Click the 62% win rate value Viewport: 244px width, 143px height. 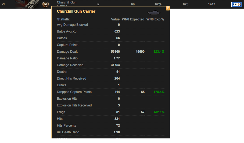click(x=158, y=4)
